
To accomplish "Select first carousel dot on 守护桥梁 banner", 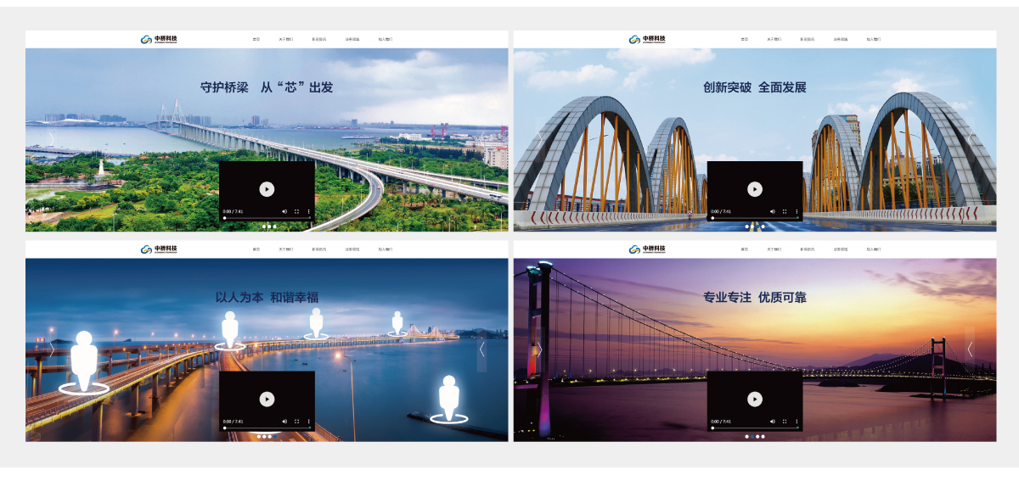I will (259, 226).
